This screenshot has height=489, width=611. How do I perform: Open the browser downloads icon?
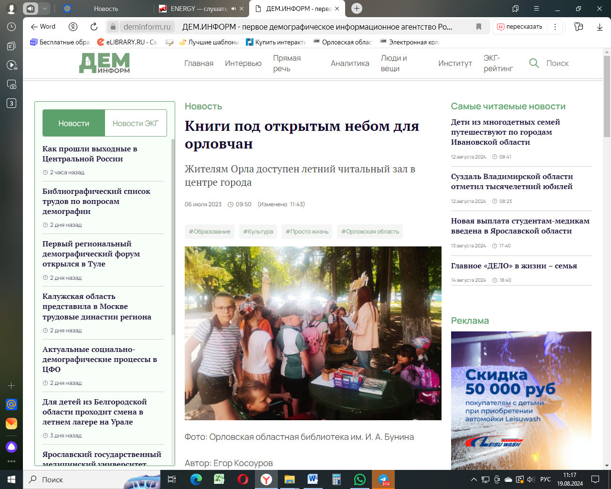tap(600, 27)
